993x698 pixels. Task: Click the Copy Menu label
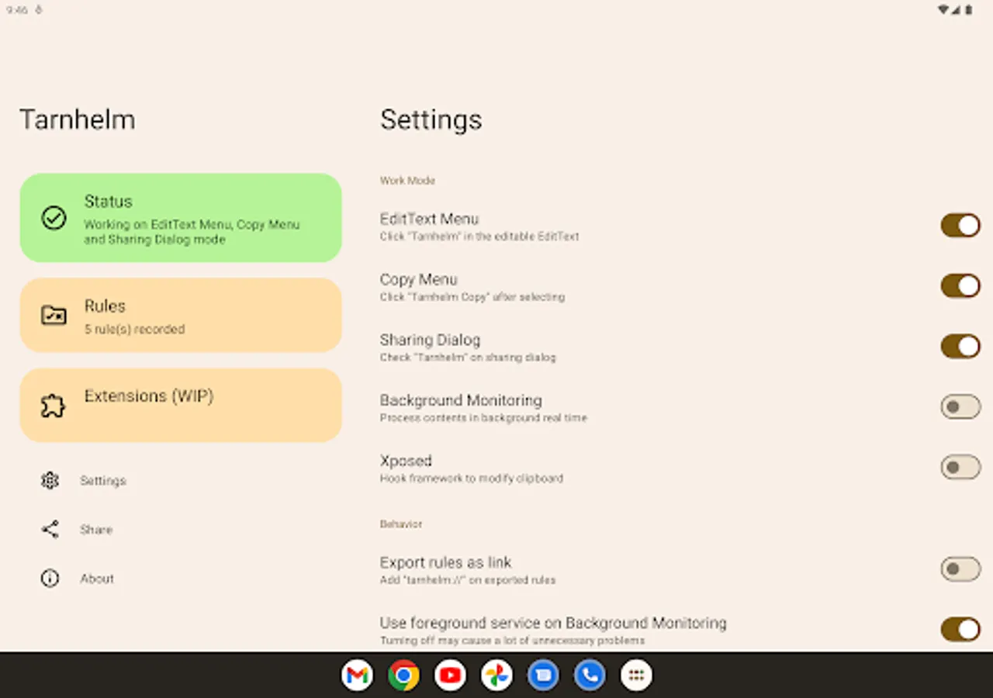pyautogui.click(x=418, y=279)
